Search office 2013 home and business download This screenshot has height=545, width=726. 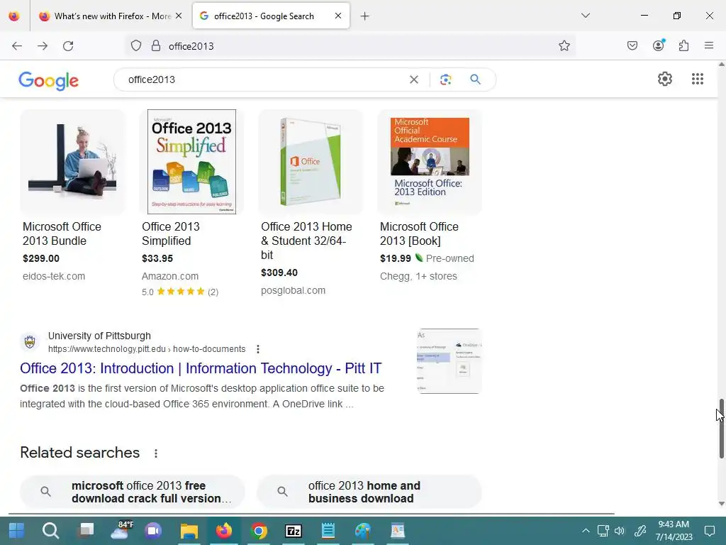(369, 492)
